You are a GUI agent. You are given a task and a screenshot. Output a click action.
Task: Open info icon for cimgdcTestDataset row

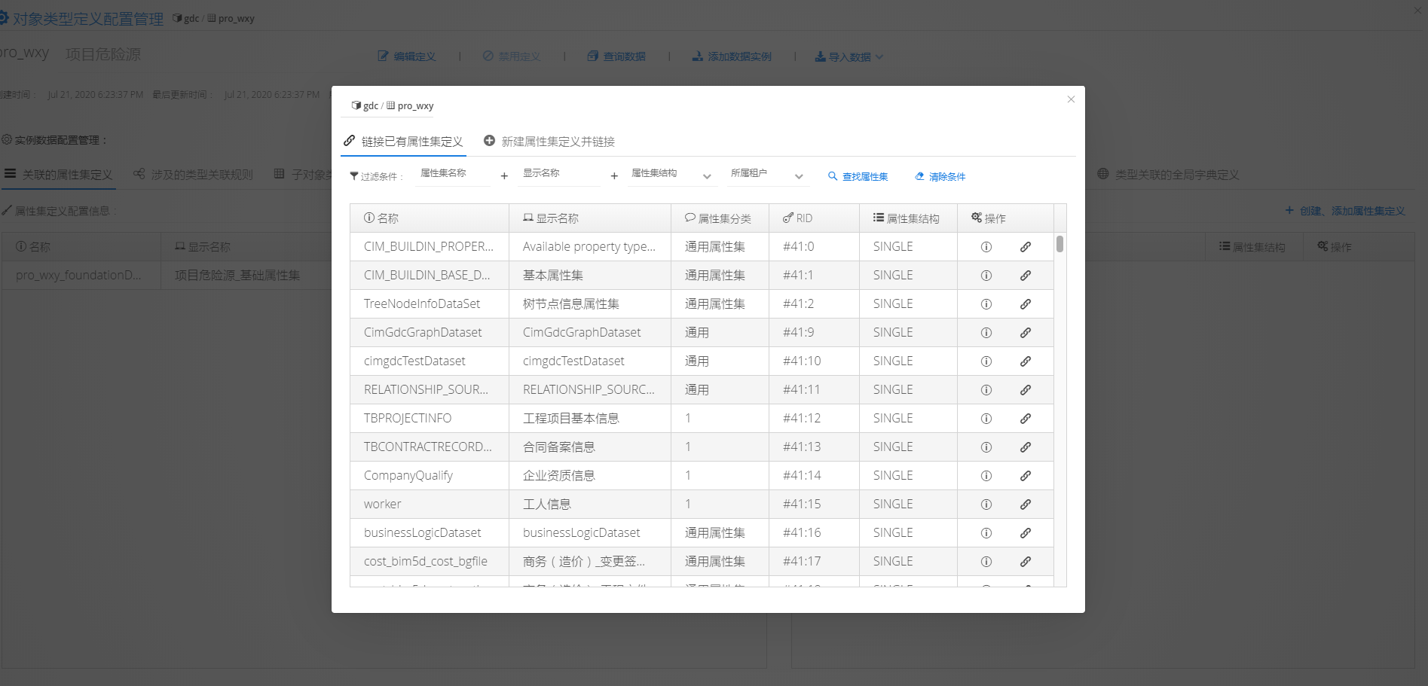pos(986,361)
